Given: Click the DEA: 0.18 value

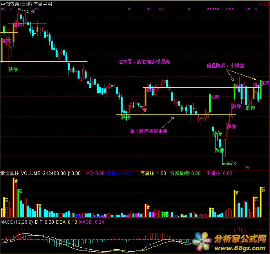Looking at the screenshot, I should (x=67, y=222).
